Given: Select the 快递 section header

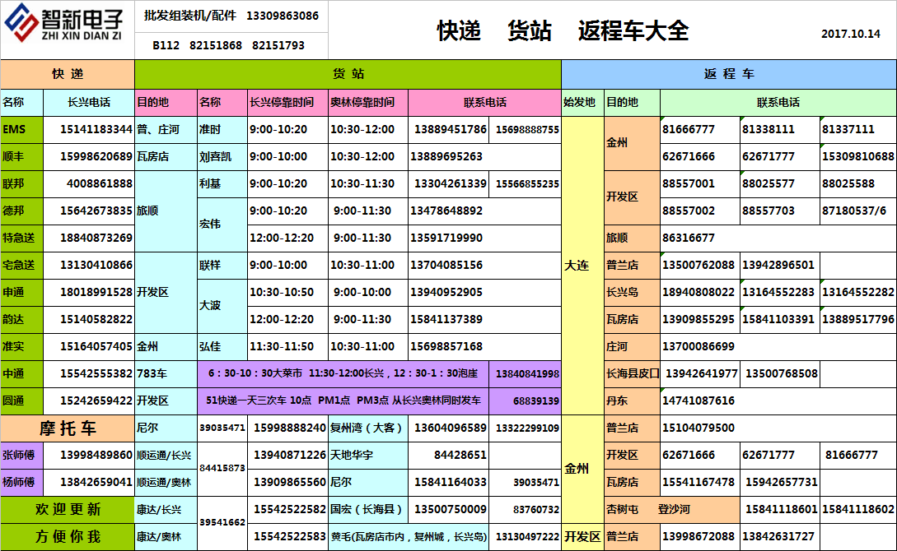Looking at the screenshot, I should coord(66,74).
